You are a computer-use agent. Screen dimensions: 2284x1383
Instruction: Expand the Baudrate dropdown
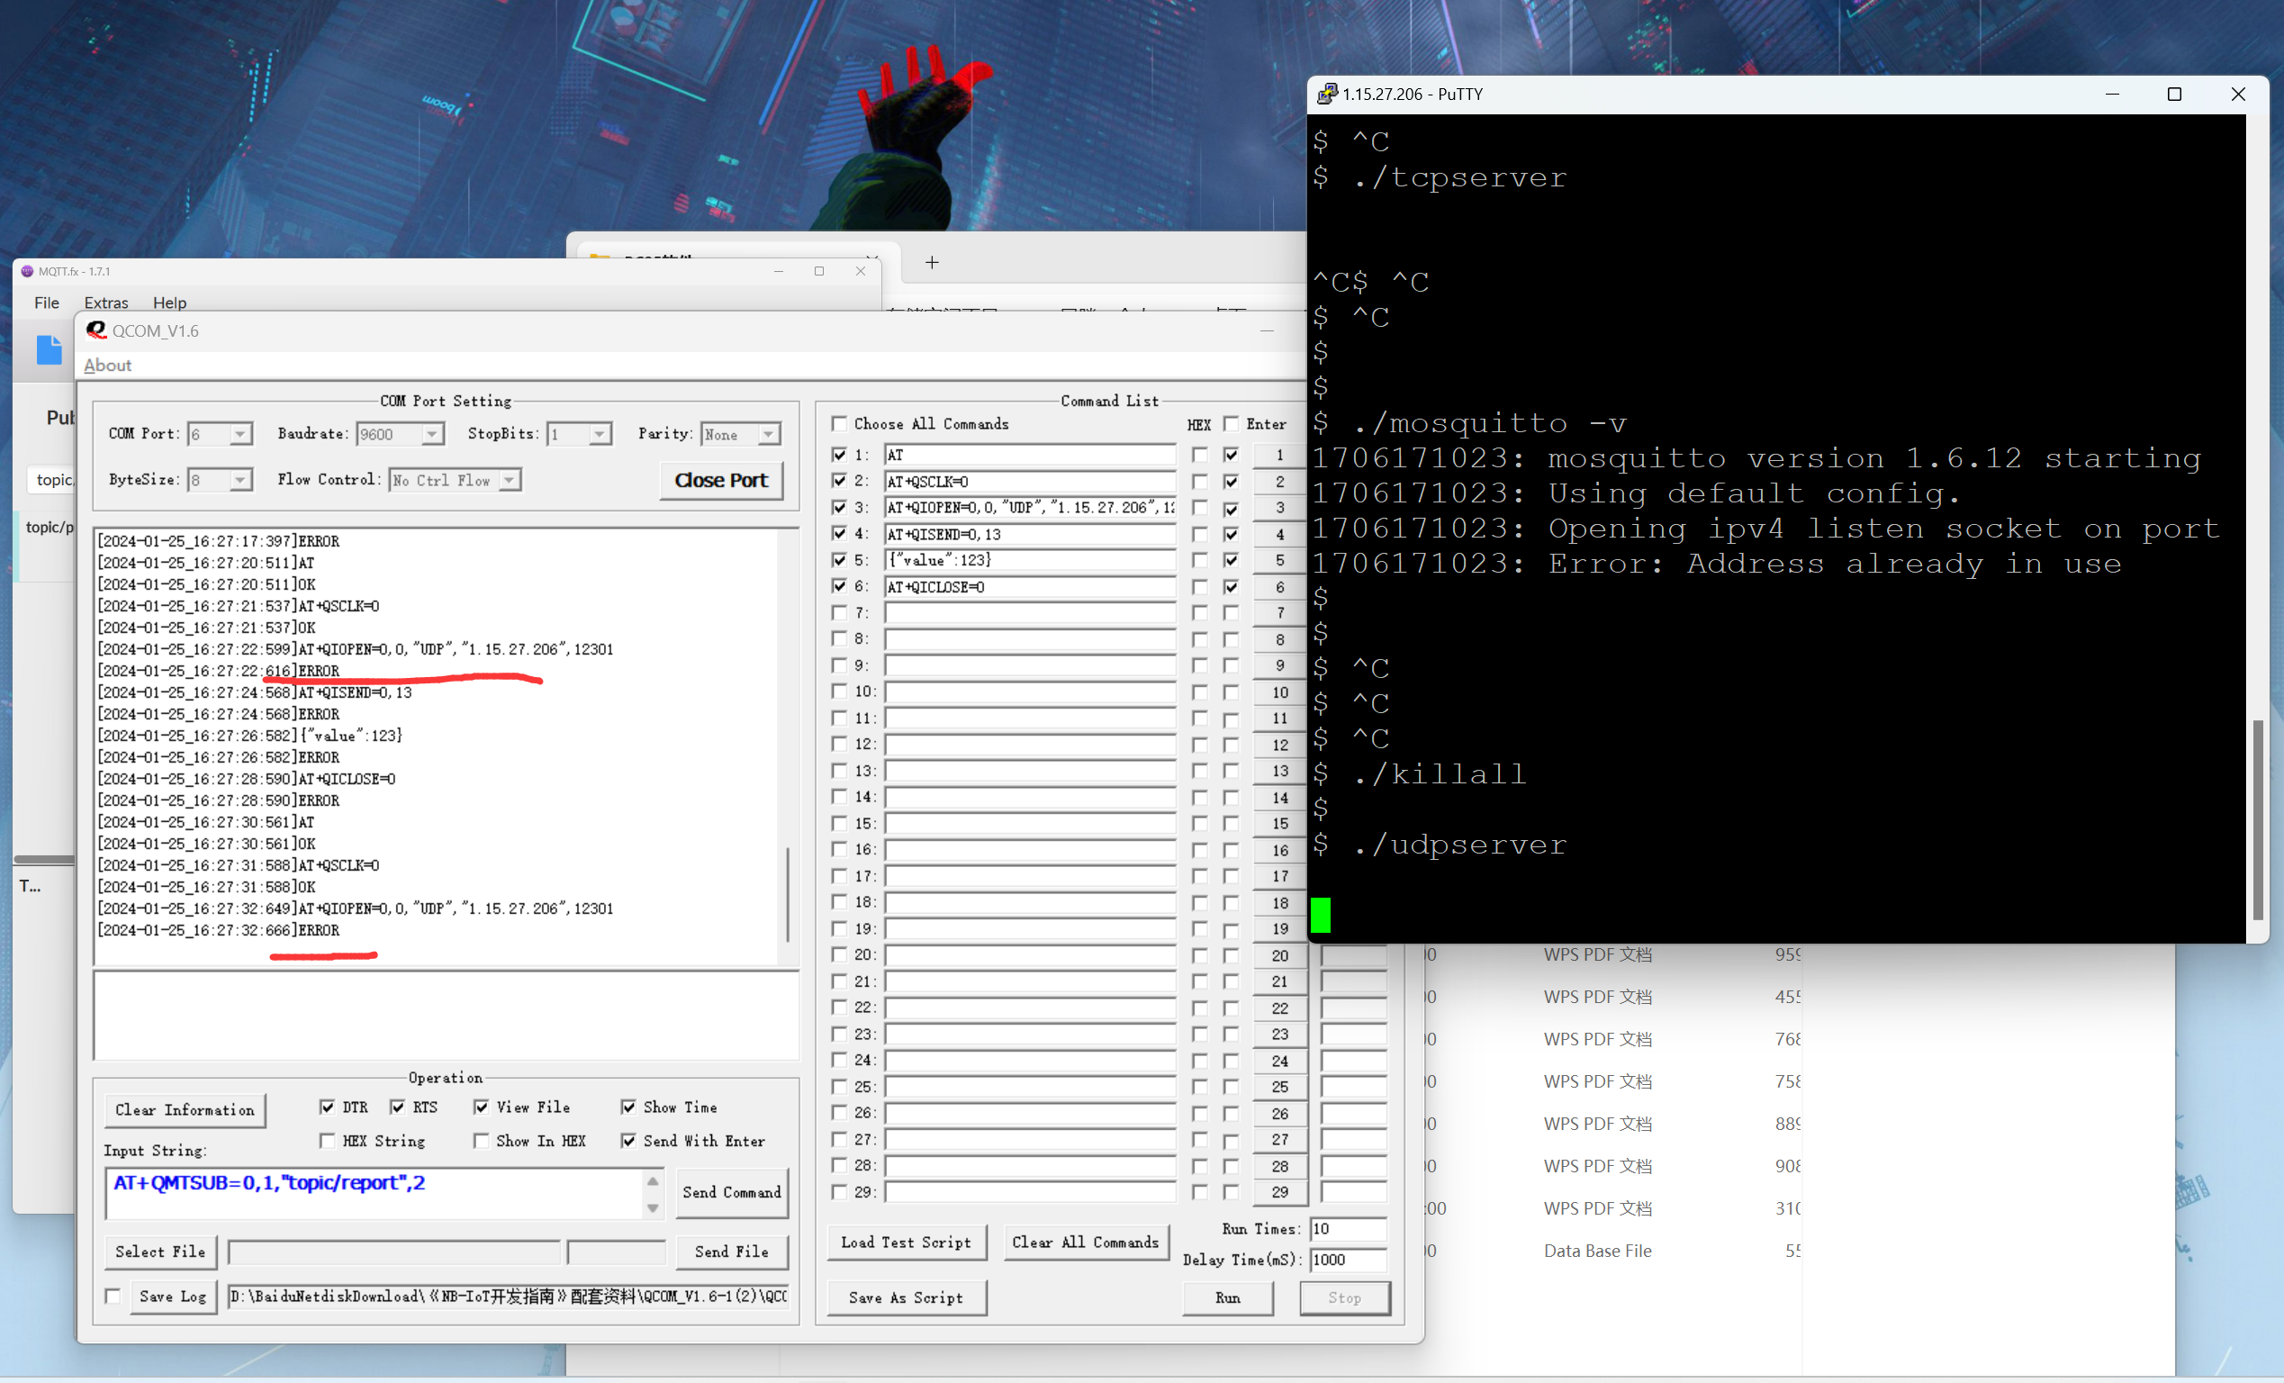[432, 434]
